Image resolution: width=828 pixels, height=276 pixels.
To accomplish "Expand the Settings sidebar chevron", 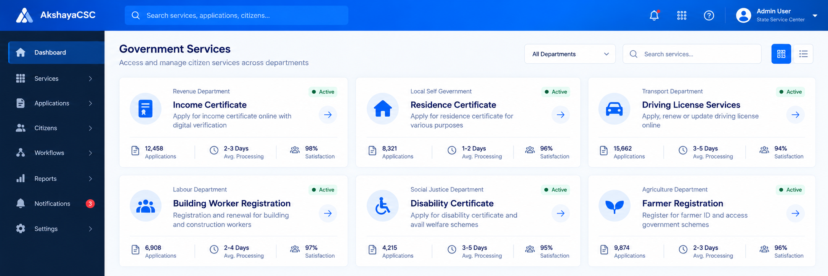I will pos(90,229).
